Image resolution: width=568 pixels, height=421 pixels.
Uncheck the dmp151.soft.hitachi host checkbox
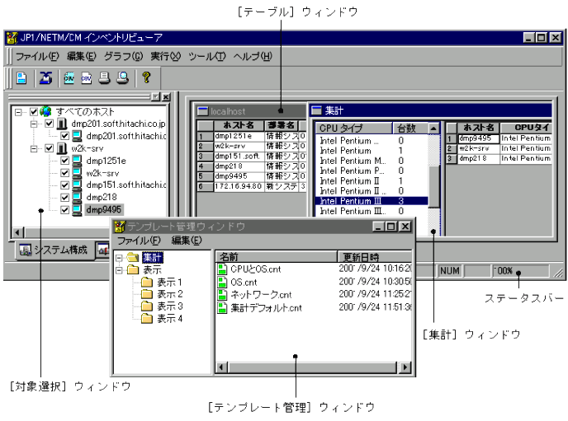[65, 185]
